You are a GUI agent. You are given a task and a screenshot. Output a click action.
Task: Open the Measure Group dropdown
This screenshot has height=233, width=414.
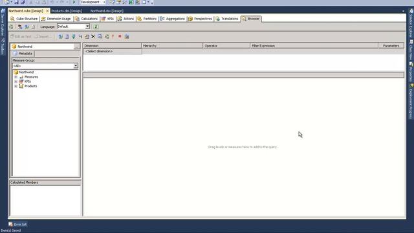coord(76,66)
